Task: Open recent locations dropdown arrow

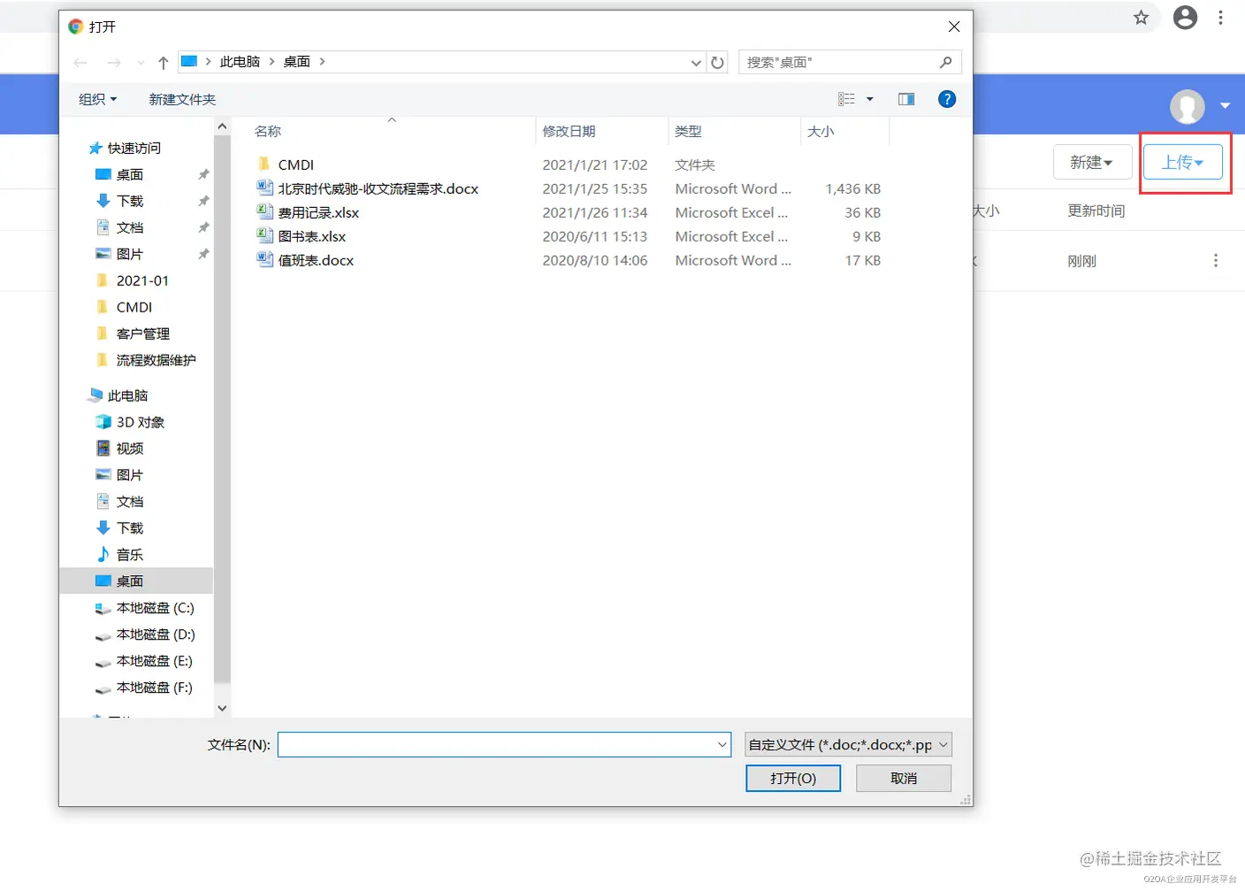Action: (141, 63)
